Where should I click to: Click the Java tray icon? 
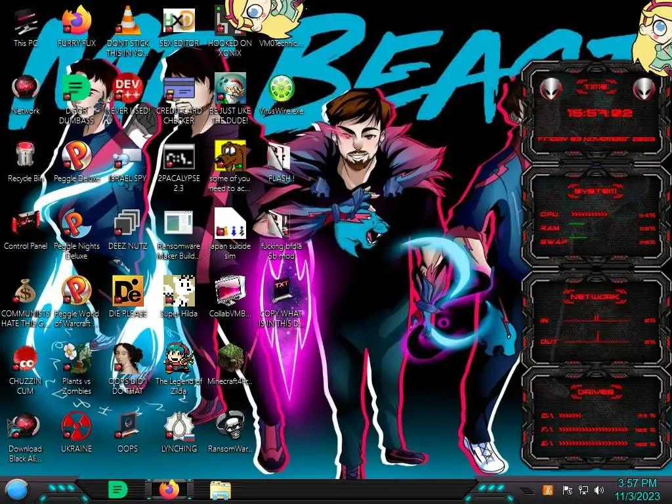[547, 490]
